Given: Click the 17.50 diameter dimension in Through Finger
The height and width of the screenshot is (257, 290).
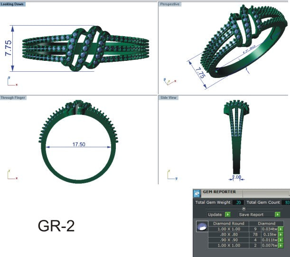Looking at the screenshot, I should click(79, 144).
